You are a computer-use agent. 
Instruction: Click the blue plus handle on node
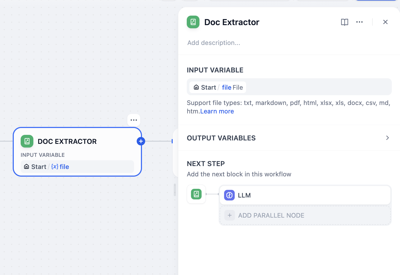(x=141, y=141)
